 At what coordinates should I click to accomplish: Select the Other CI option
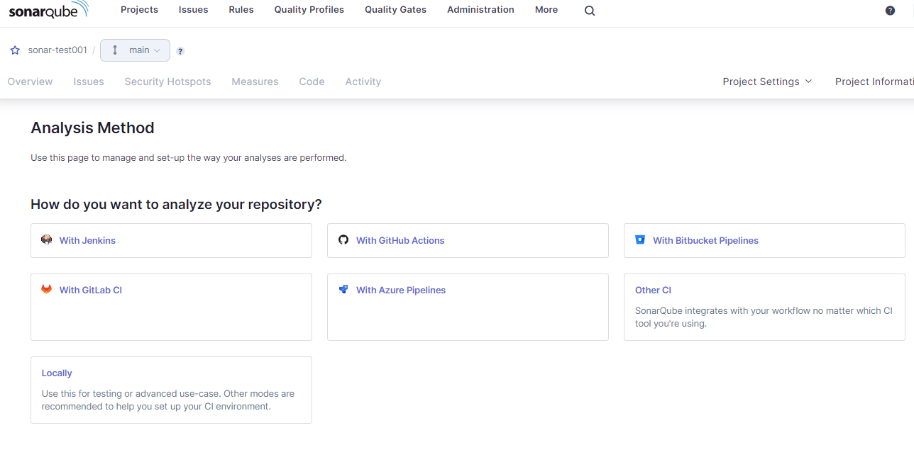(x=653, y=290)
